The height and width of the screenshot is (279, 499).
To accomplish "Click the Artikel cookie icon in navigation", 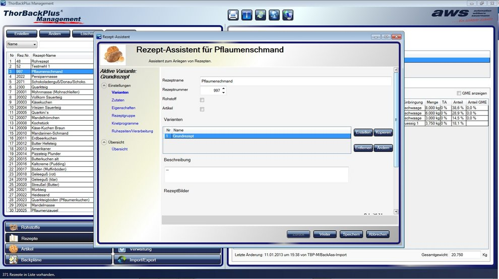I will pos(14,249).
